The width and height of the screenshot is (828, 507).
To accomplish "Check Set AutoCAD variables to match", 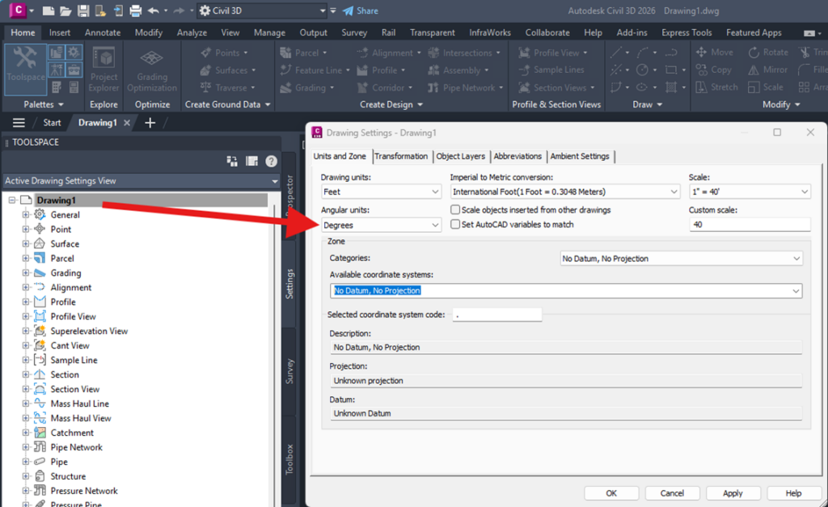I will 455,224.
